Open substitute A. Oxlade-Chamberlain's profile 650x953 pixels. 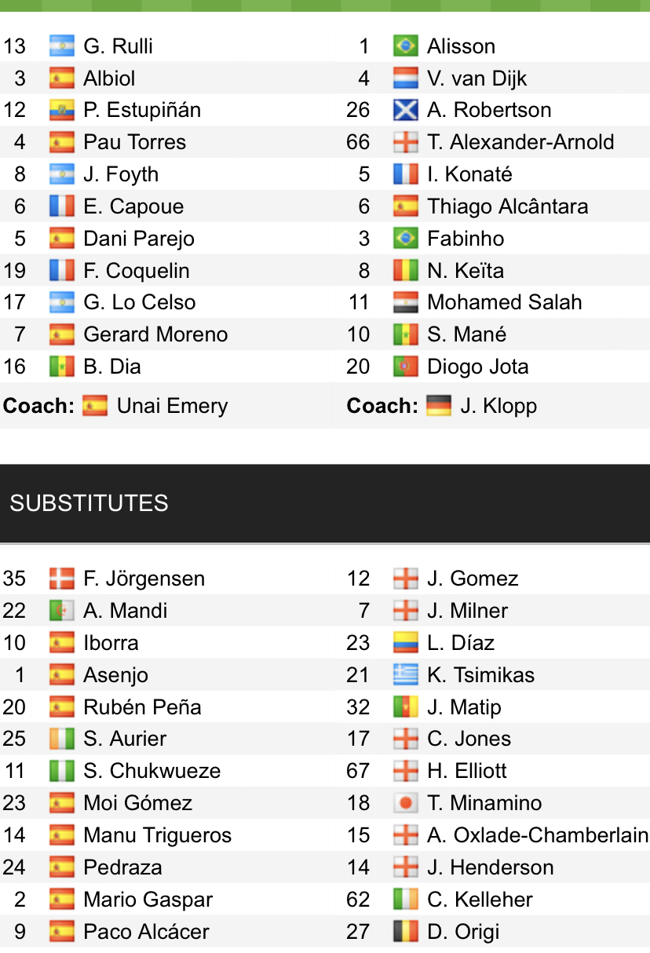[x=538, y=835]
